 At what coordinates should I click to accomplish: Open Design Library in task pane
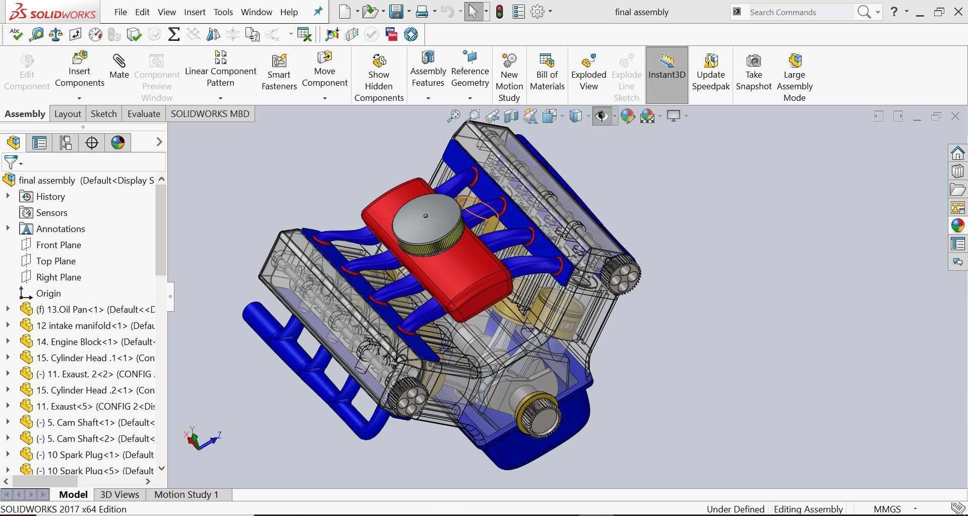pos(957,171)
